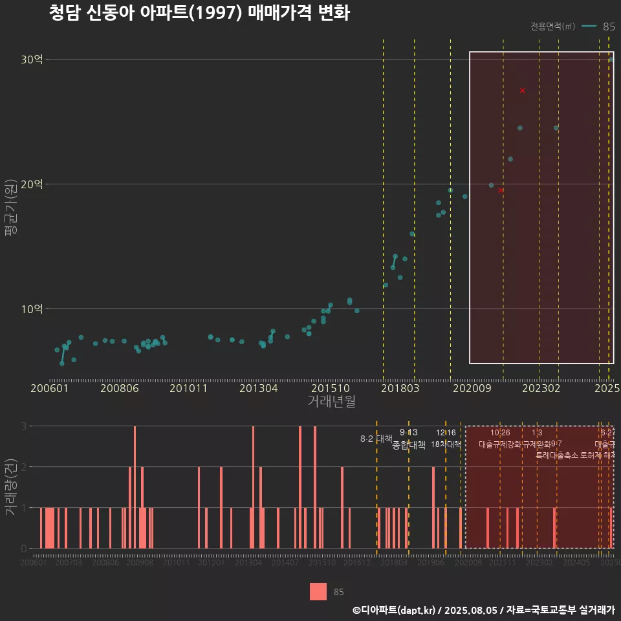Screen dimensions: 621x621
Task: Click the 201612 label on the volume chart axis
Action: point(357,562)
